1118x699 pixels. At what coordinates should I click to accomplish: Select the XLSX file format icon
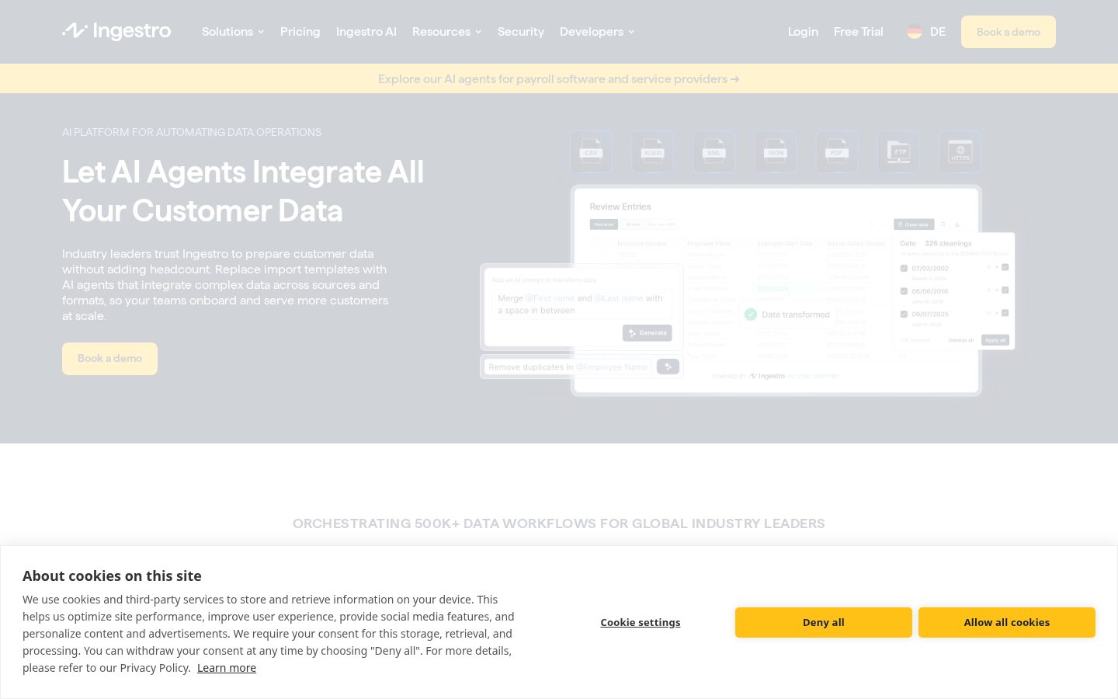[x=652, y=151]
